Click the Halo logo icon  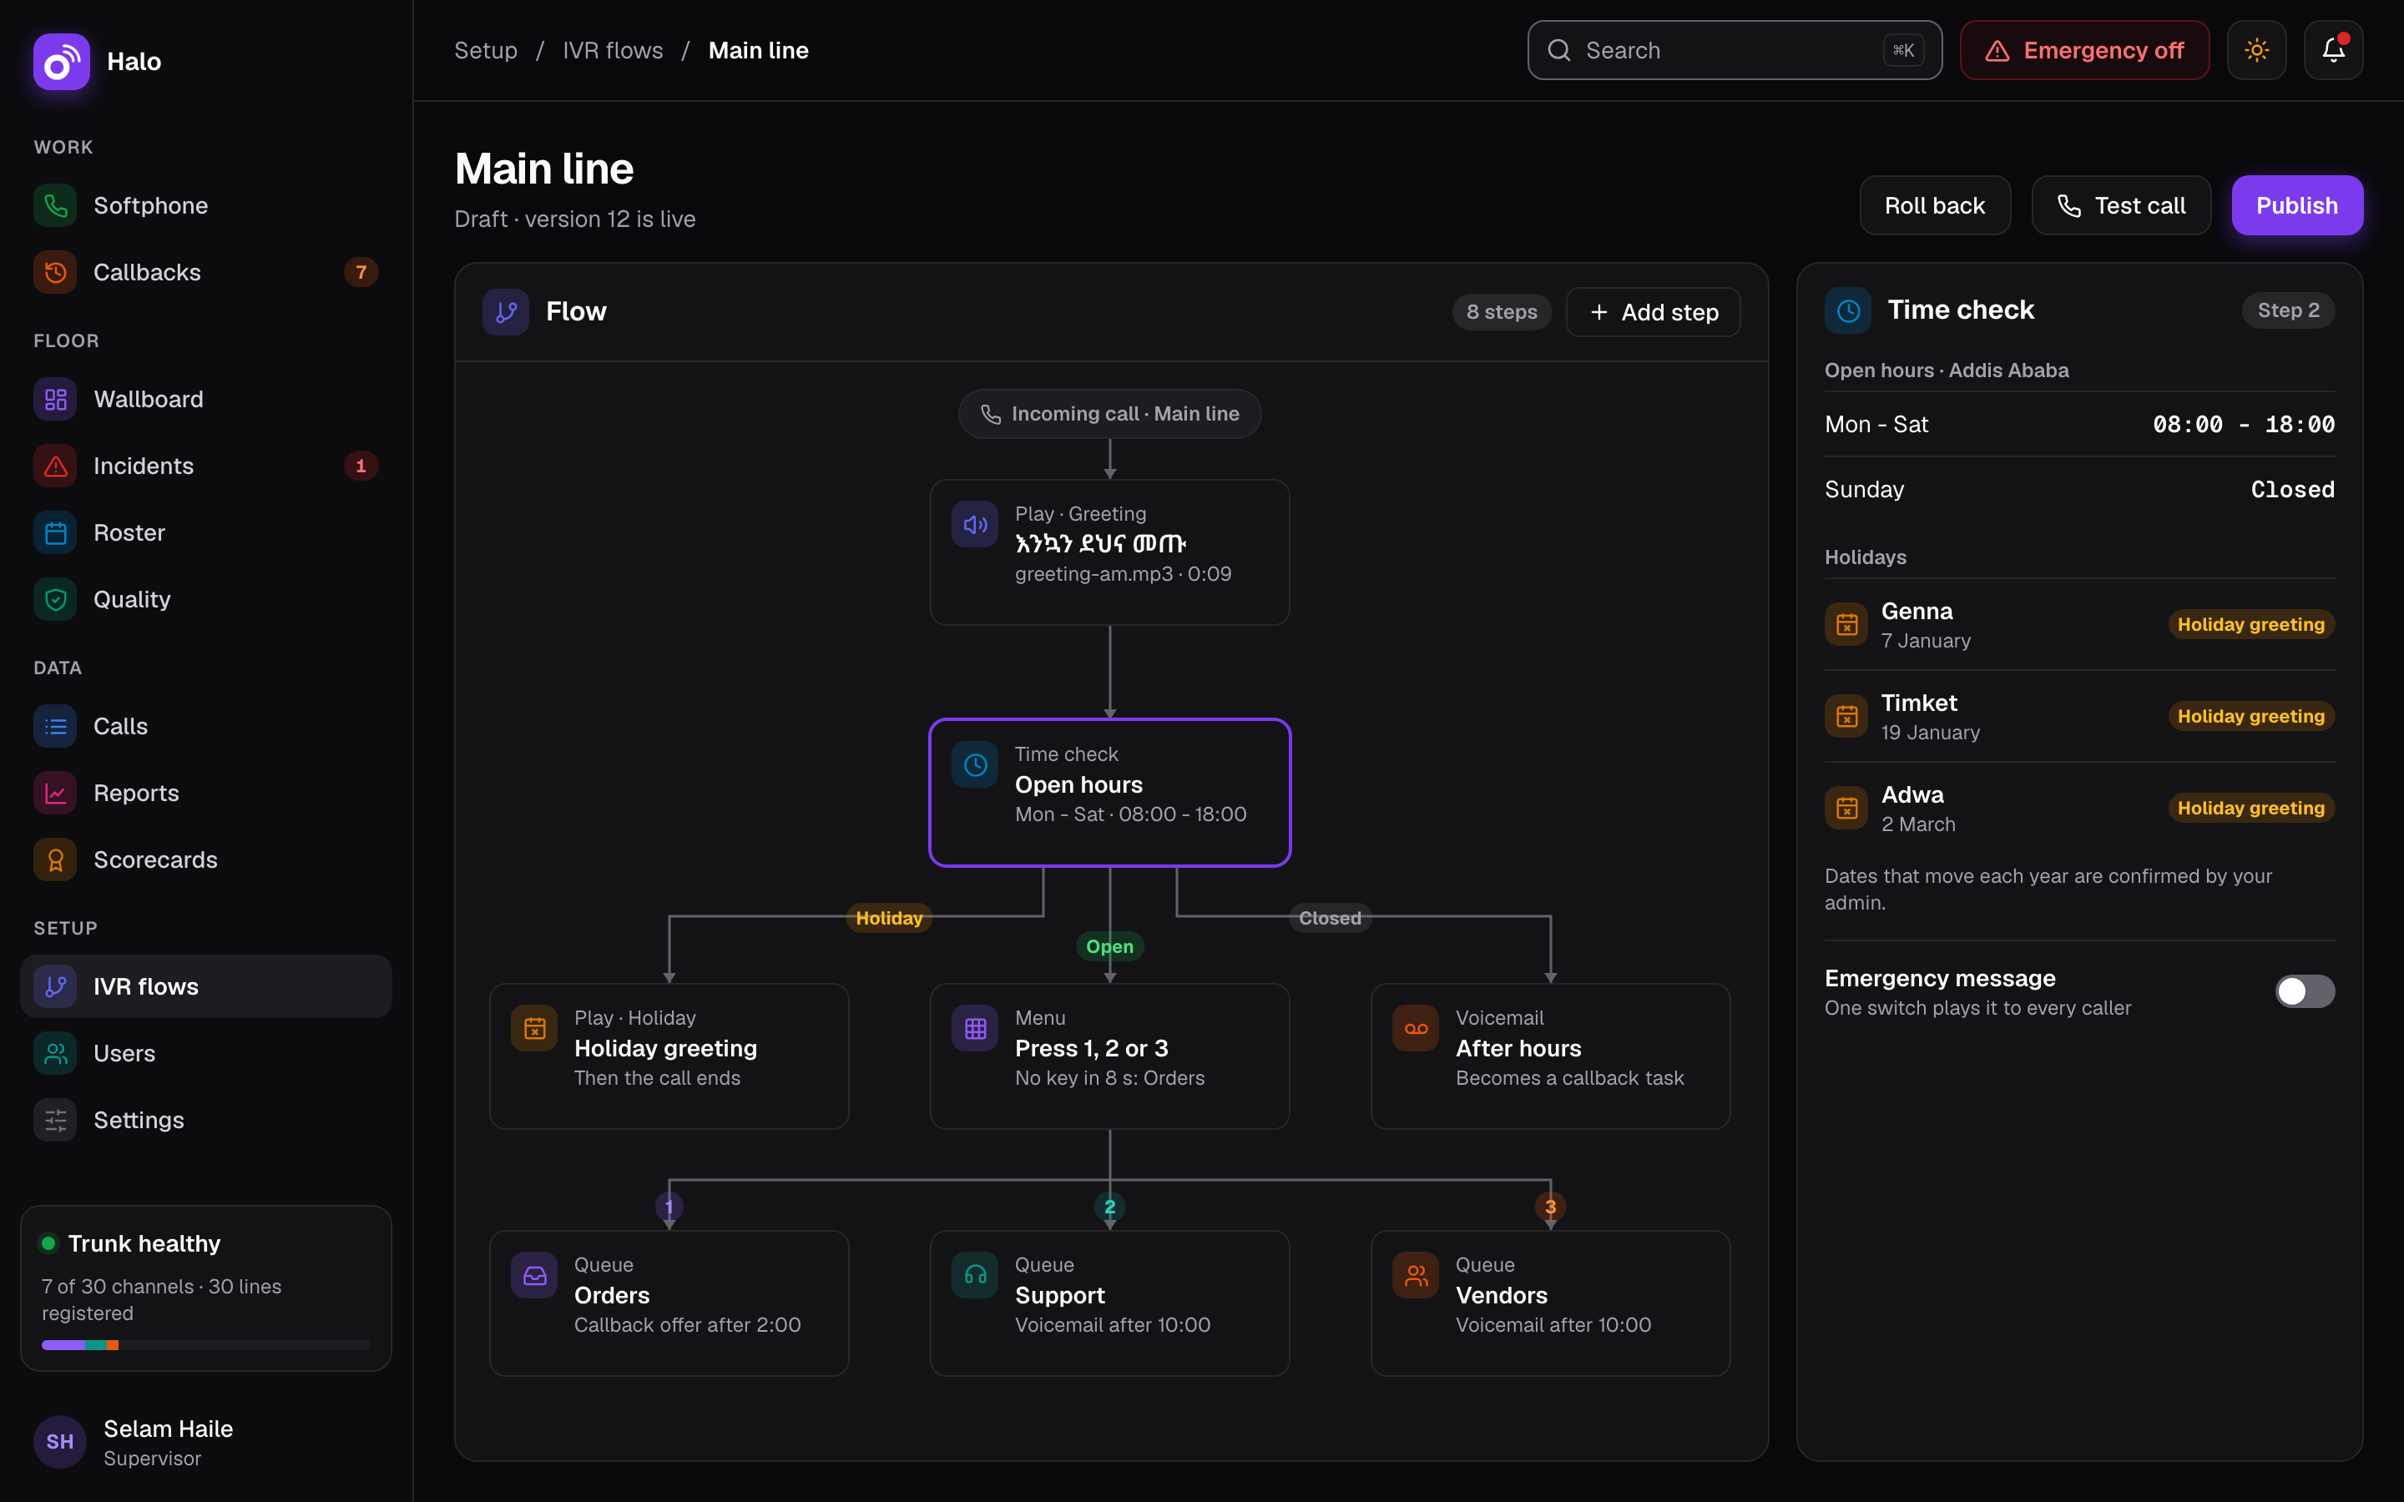tap(61, 62)
